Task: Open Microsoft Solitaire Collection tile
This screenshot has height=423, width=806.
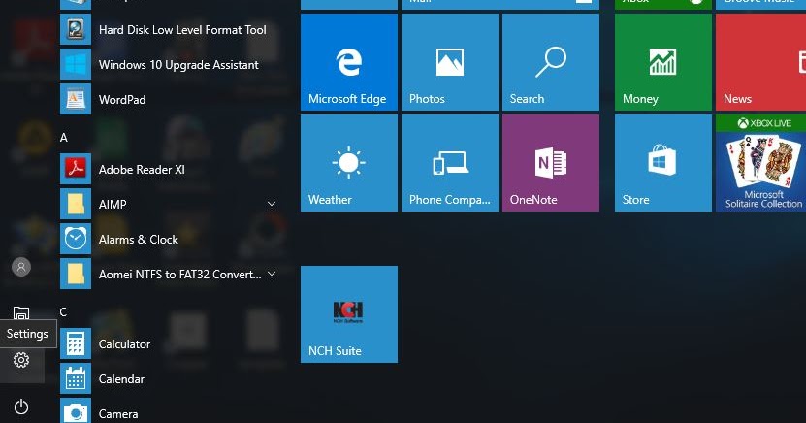Action: click(x=760, y=163)
